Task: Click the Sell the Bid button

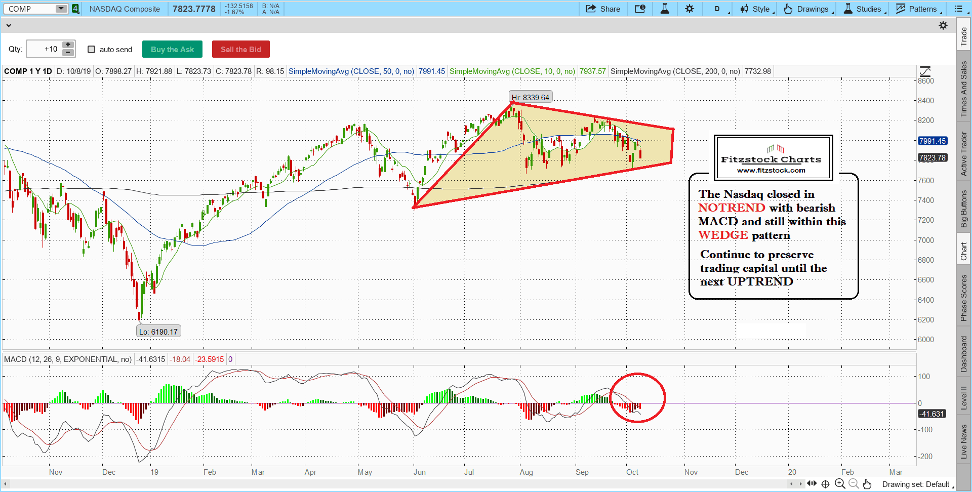Action: [241, 50]
